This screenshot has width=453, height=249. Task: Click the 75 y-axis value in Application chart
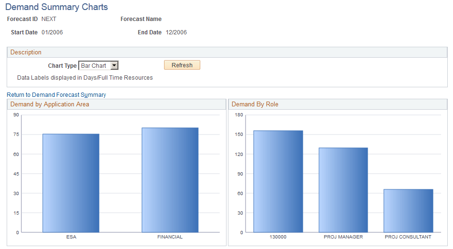point(16,135)
